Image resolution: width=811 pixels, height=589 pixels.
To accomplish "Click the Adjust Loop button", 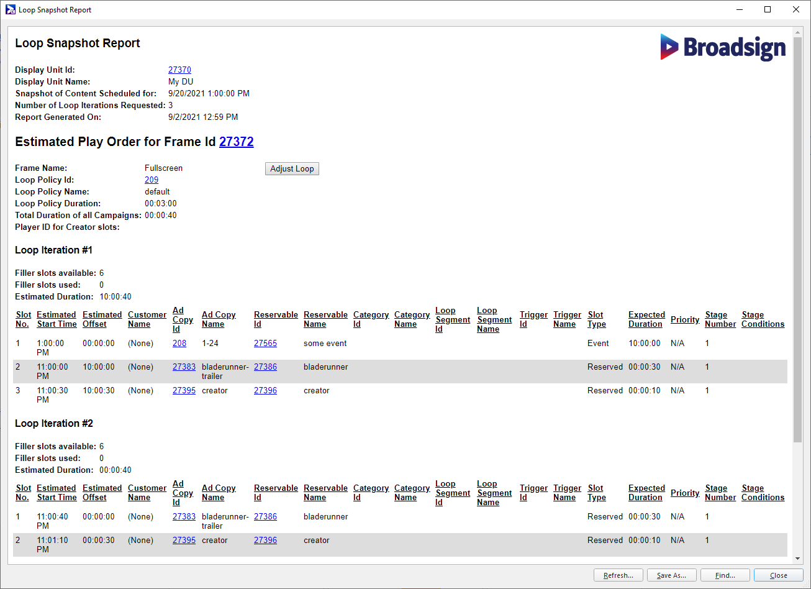I will point(292,169).
